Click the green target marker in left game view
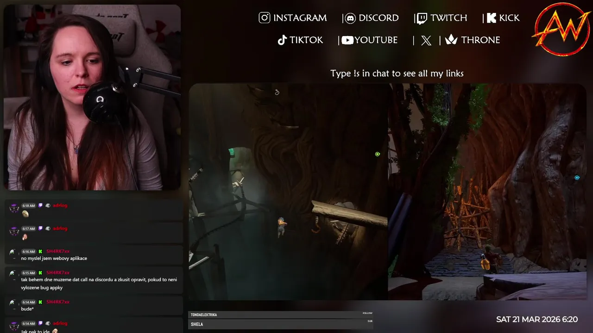 click(378, 154)
